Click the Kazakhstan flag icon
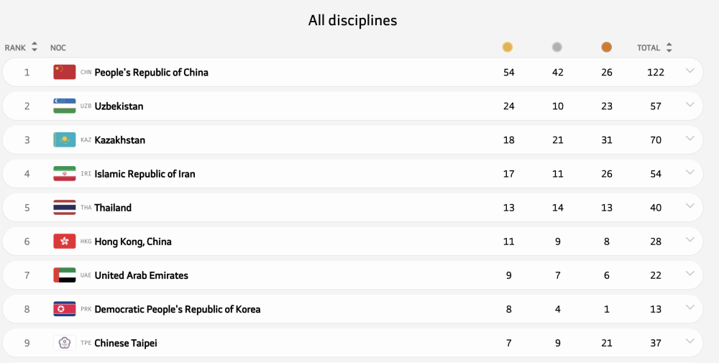 [x=65, y=139]
